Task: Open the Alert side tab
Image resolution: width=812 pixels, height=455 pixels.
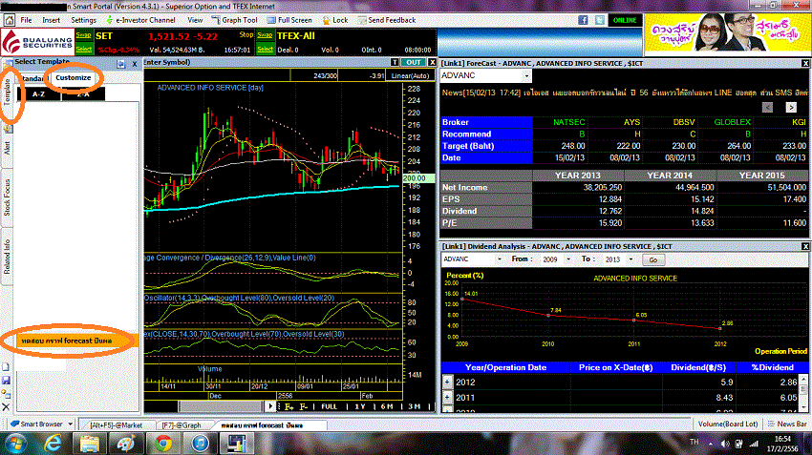Action: [7, 147]
